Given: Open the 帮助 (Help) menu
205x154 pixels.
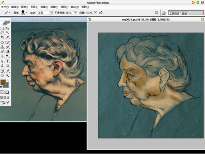Looking at the screenshot, I should 85,7.
